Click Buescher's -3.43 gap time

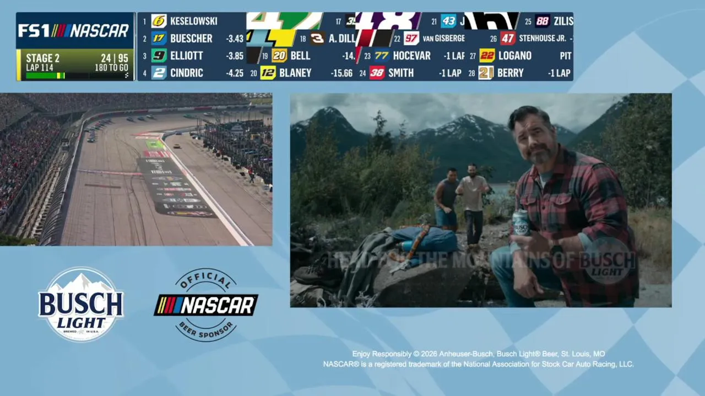(x=235, y=38)
